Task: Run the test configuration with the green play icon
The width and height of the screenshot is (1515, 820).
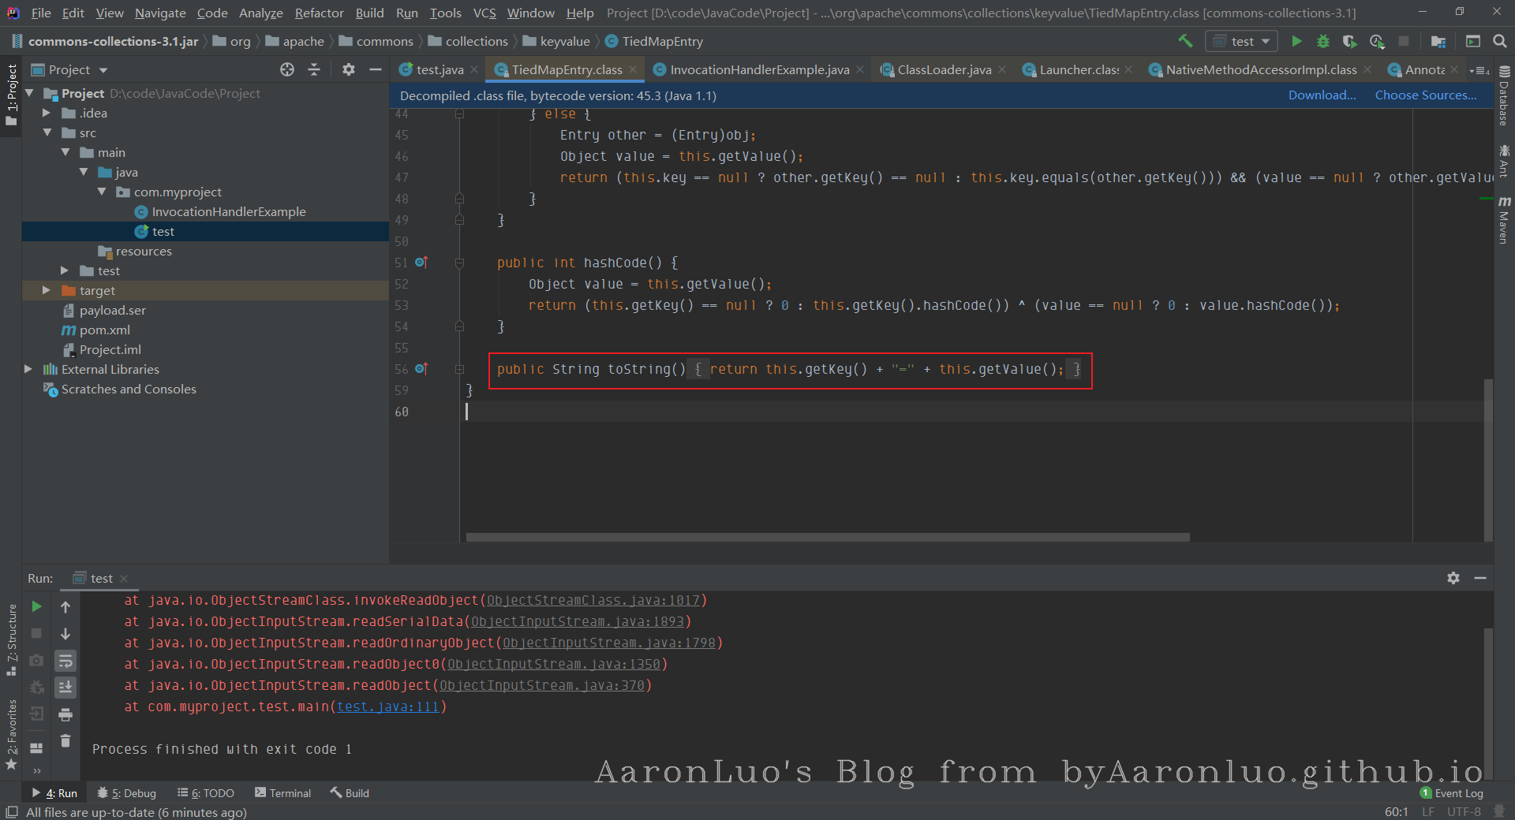Action: coord(1296,41)
